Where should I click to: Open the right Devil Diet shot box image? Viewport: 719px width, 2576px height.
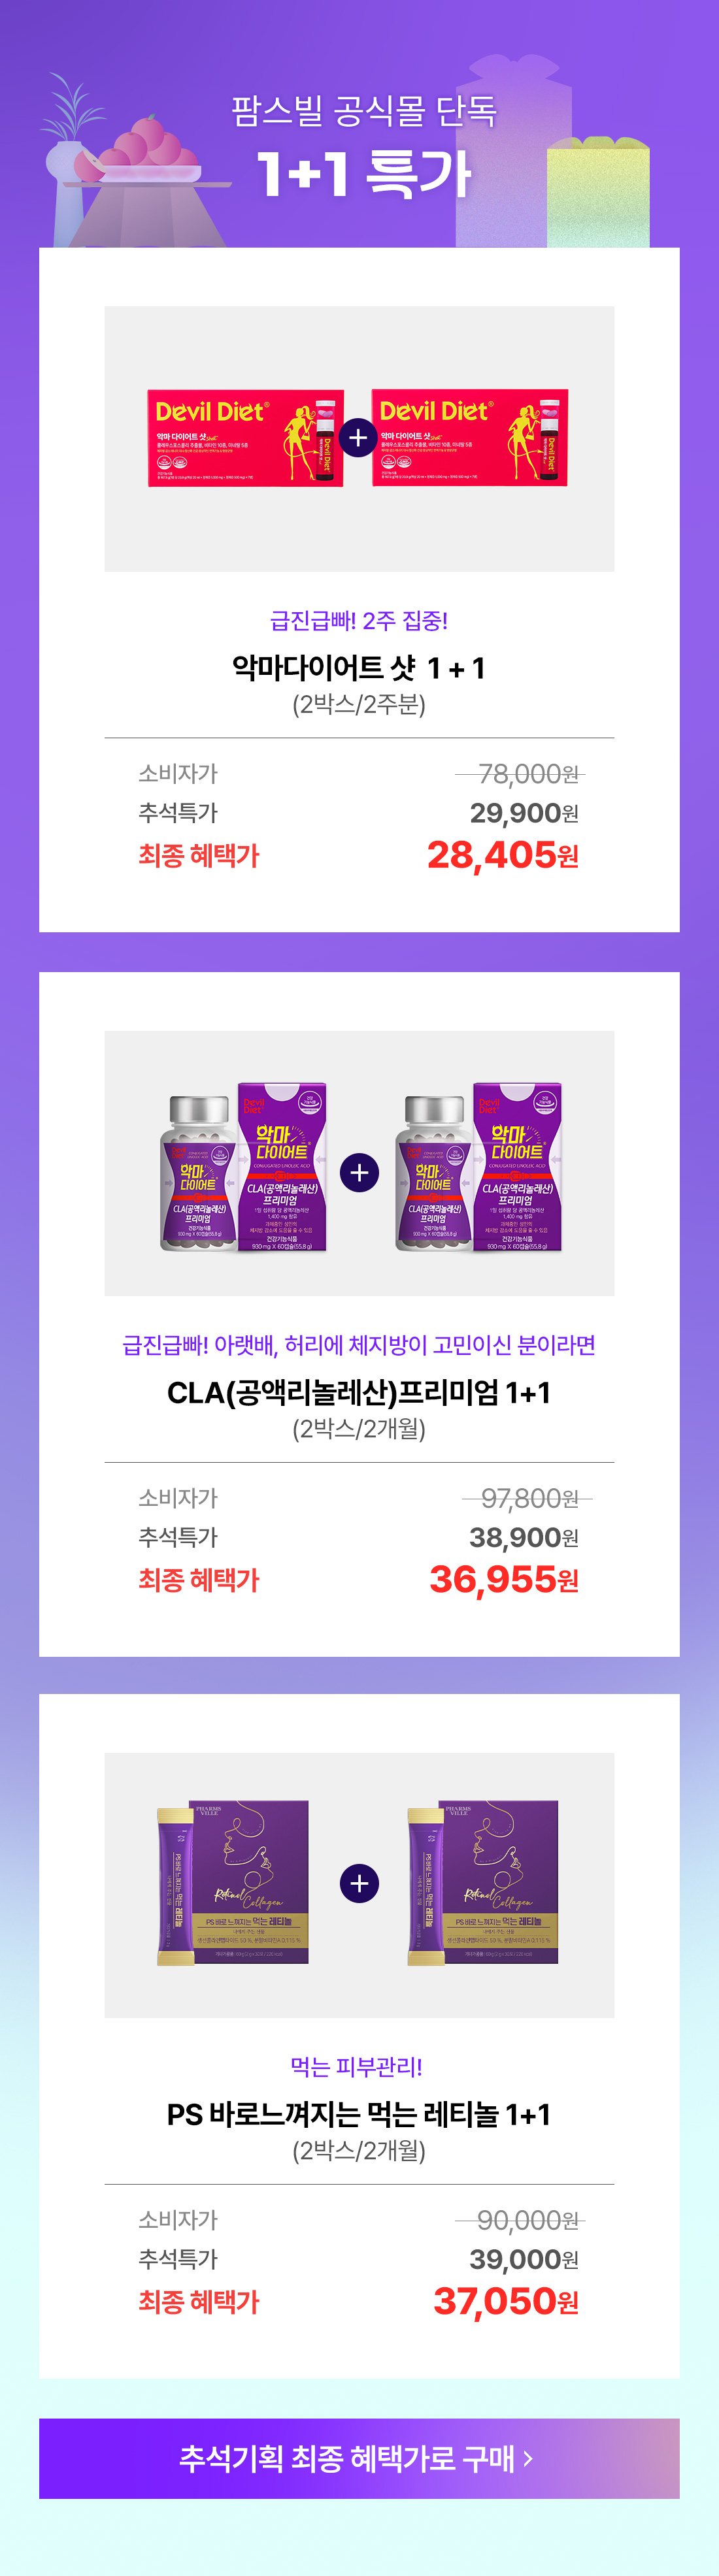(470, 438)
